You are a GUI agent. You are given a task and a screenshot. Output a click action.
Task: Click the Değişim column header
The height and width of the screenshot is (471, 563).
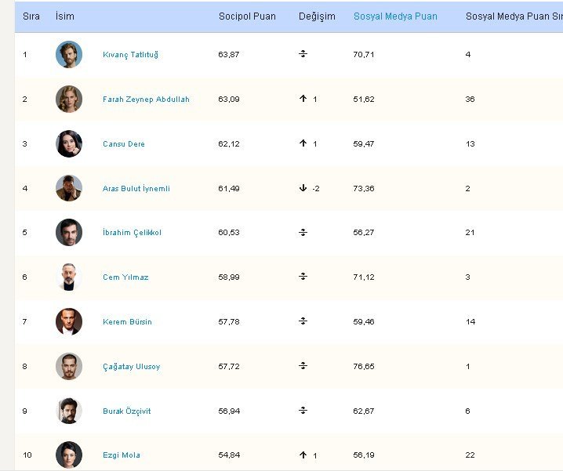tap(317, 16)
